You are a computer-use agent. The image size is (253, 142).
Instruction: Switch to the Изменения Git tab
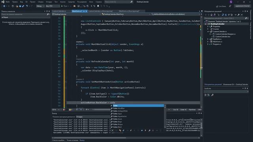[x=236, y=84]
